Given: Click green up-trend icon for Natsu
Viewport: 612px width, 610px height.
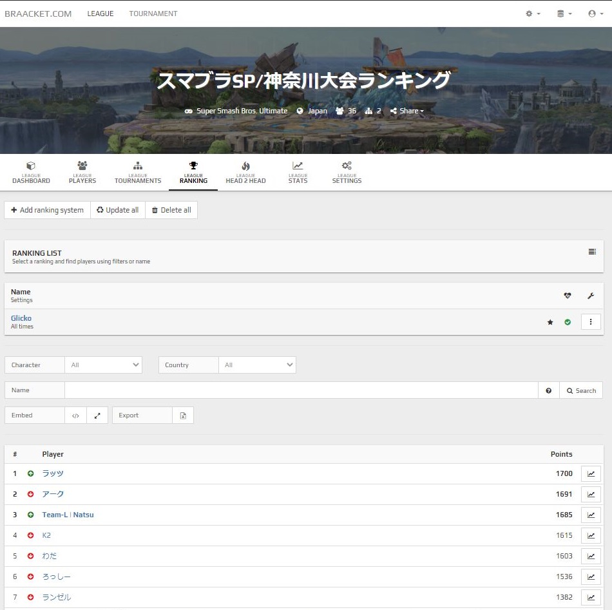Looking at the screenshot, I should tap(30, 515).
